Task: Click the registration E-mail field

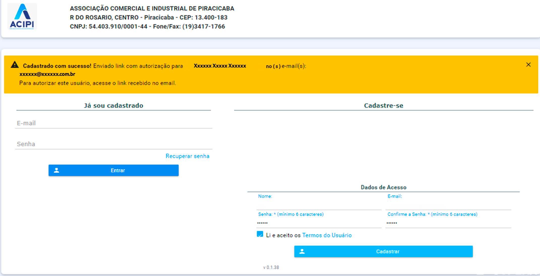Action: click(448, 205)
